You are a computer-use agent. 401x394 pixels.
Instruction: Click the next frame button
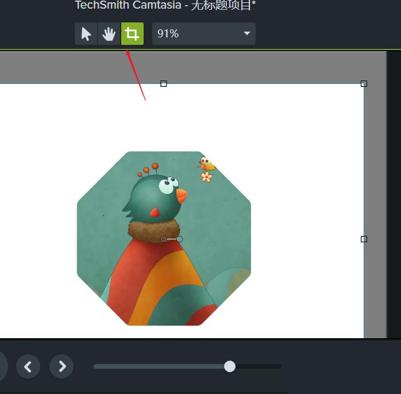pyautogui.click(x=61, y=366)
